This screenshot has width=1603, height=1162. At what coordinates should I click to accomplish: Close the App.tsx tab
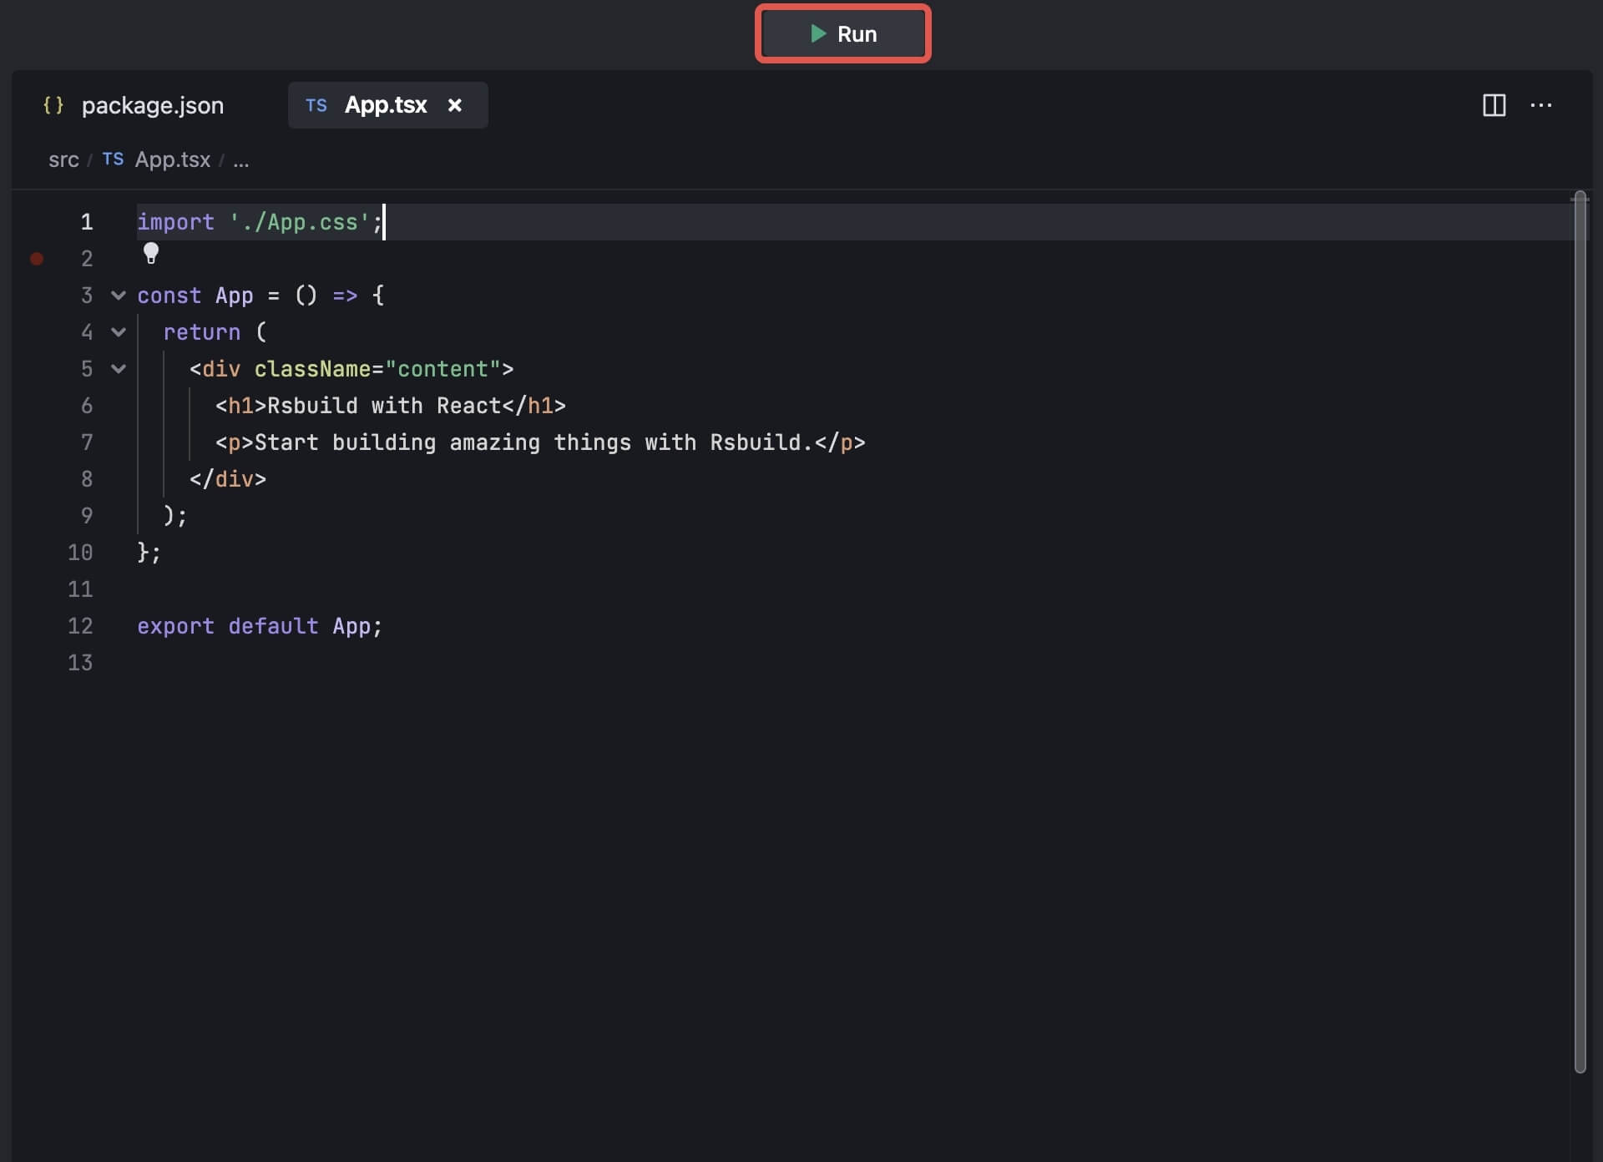(455, 105)
